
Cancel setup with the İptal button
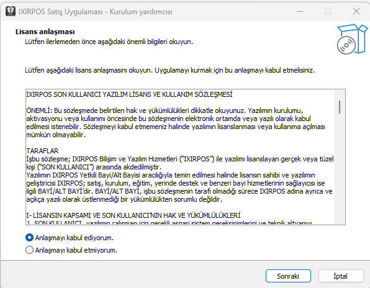pos(340,276)
